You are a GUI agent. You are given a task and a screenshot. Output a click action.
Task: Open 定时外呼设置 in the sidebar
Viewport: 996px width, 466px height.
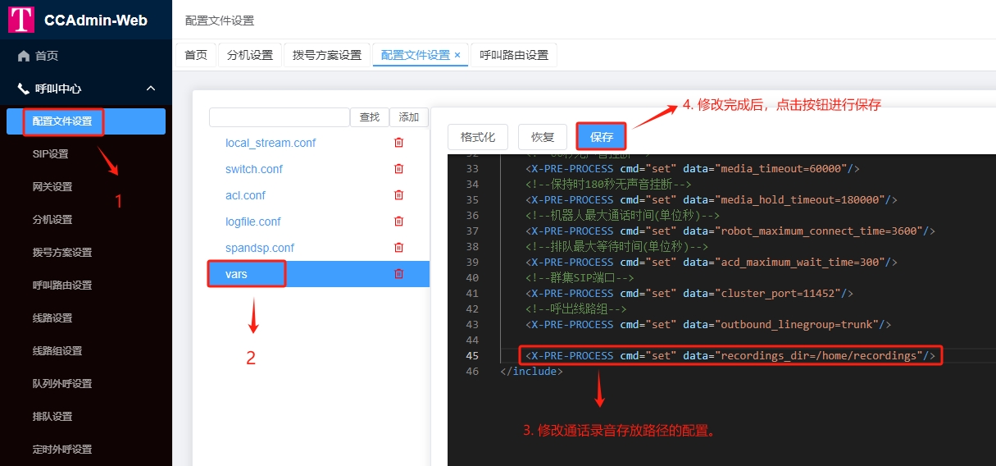86,450
